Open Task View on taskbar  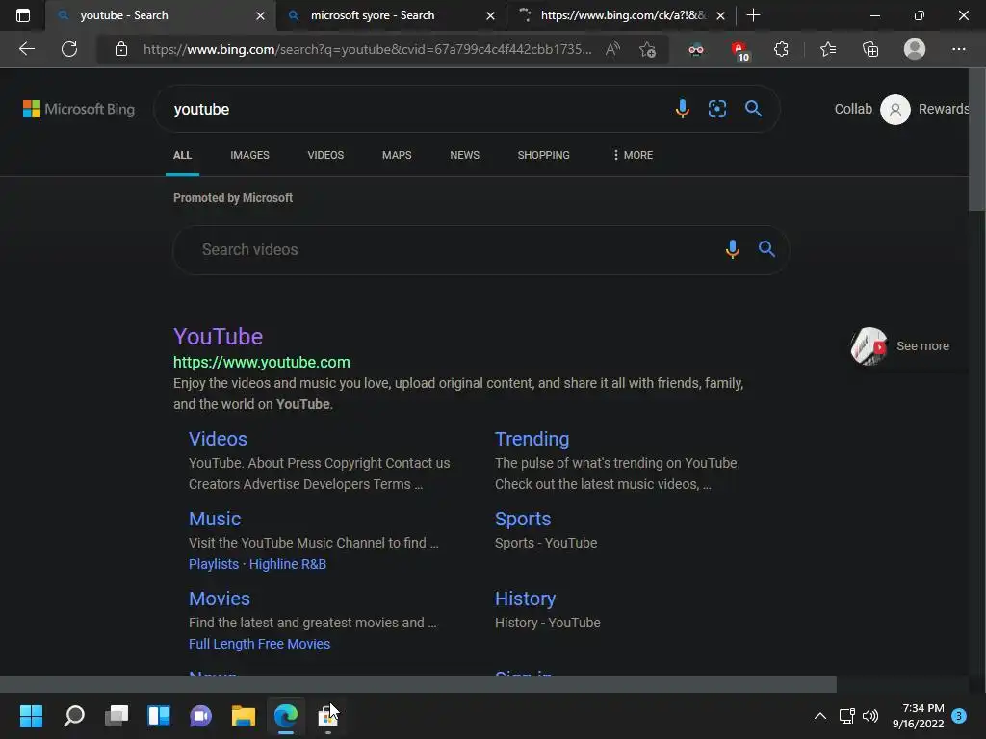(117, 716)
